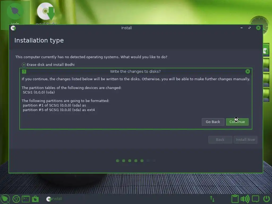The width and height of the screenshot is (272, 204).
Task: Click the 'Installation type' heading
Action: 39,40
